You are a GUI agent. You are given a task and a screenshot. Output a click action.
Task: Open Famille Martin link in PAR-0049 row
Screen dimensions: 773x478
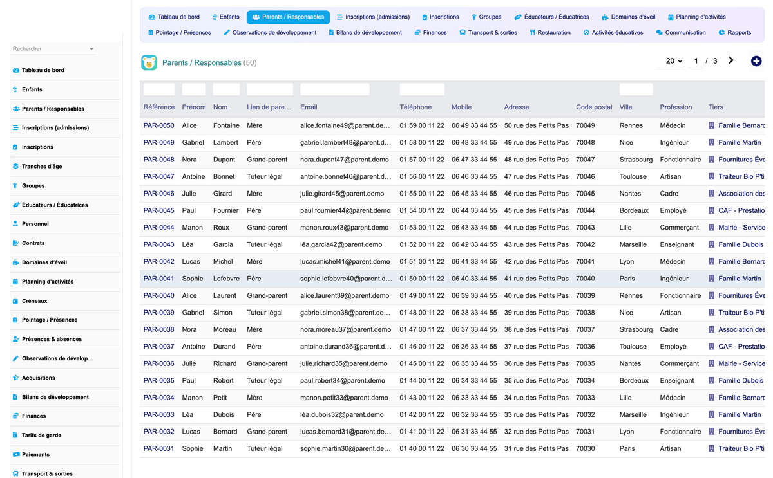[x=740, y=142]
